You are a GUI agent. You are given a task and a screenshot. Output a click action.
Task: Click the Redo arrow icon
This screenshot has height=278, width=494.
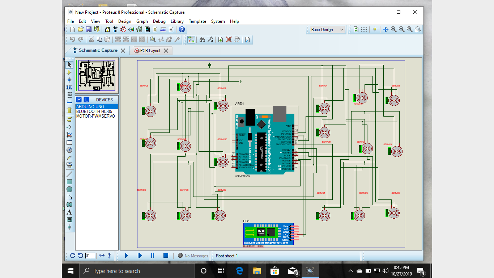(x=80, y=39)
